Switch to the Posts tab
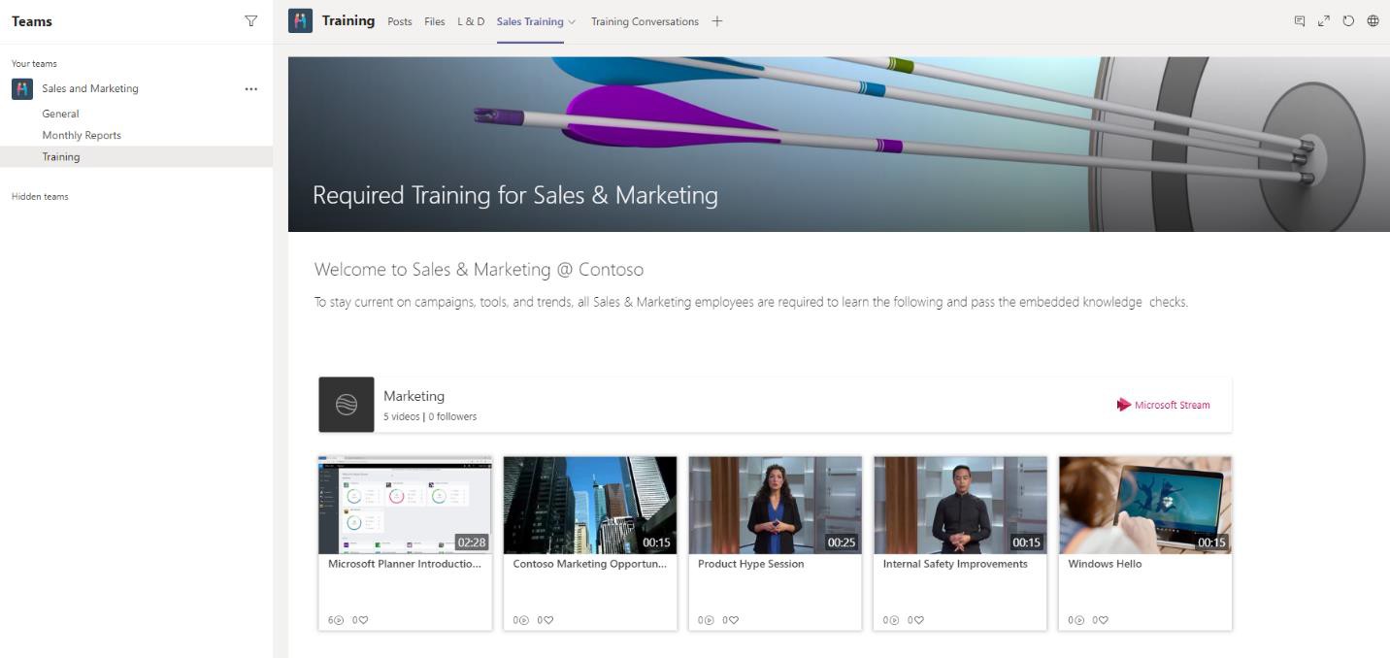Image resolution: width=1390 pixels, height=658 pixels. pos(400,21)
